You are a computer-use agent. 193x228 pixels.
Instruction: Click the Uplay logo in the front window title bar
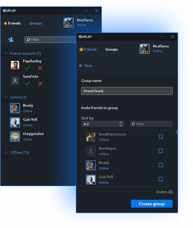tap(85, 37)
